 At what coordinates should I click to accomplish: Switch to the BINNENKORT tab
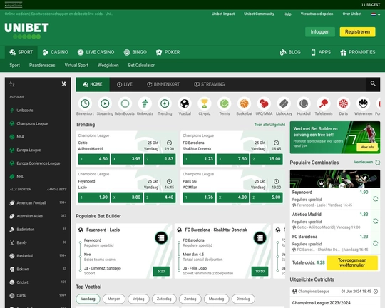tap(163, 84)
